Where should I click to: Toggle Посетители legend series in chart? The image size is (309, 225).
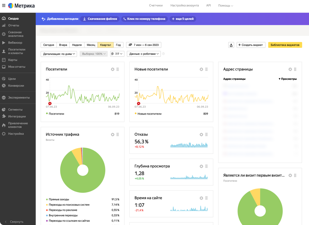click(x=55, y=114)
